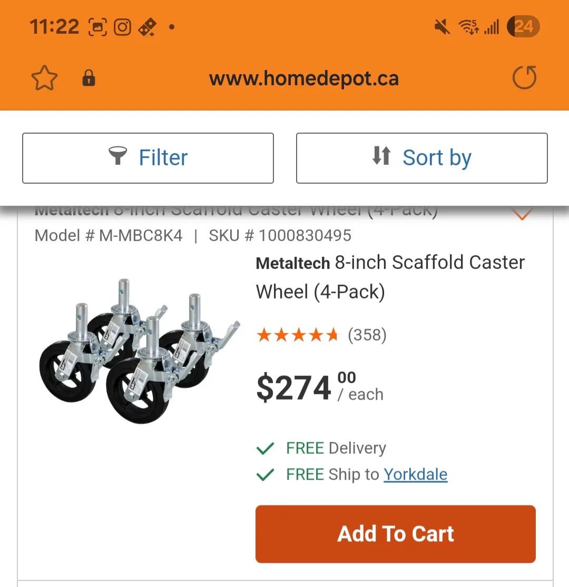This screenshot has width=569, height=587.
Task: Open the Sort by options
Action: [422, 158]
